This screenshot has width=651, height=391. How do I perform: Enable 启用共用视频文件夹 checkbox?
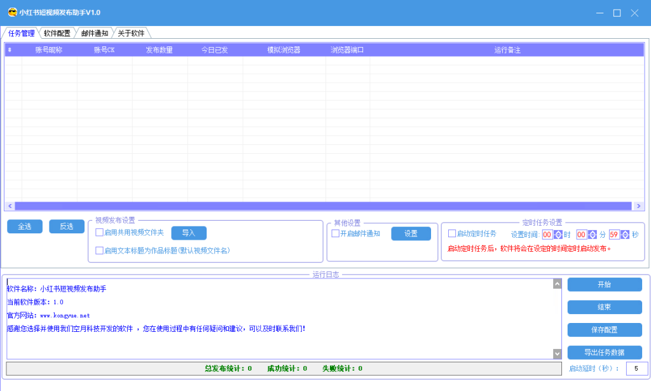tap(99, 233)
